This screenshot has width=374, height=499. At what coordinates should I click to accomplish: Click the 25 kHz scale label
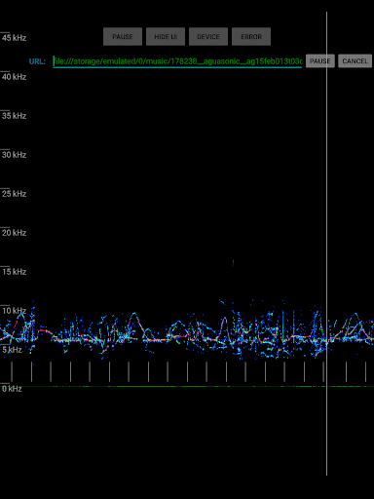point(14,194)
